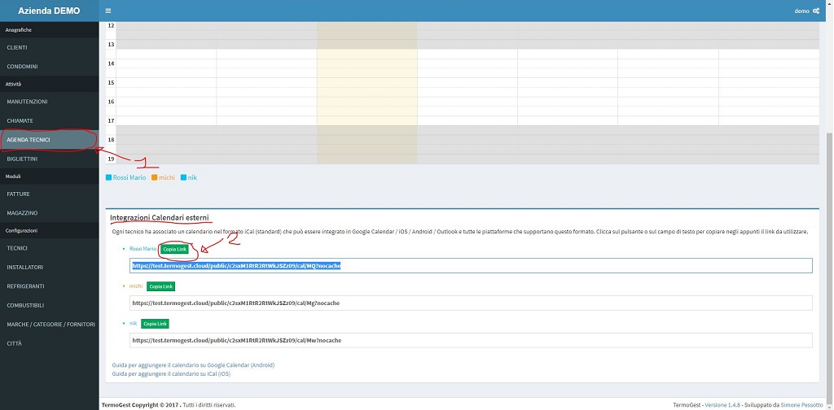Click the nik name in integrations list
This screenshot has height=410, width=834.
[x=133, y=323]
